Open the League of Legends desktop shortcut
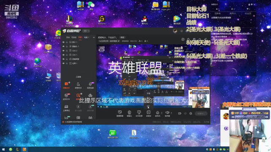The height and width of the screenshot is (152, 271). pos(69,21)
